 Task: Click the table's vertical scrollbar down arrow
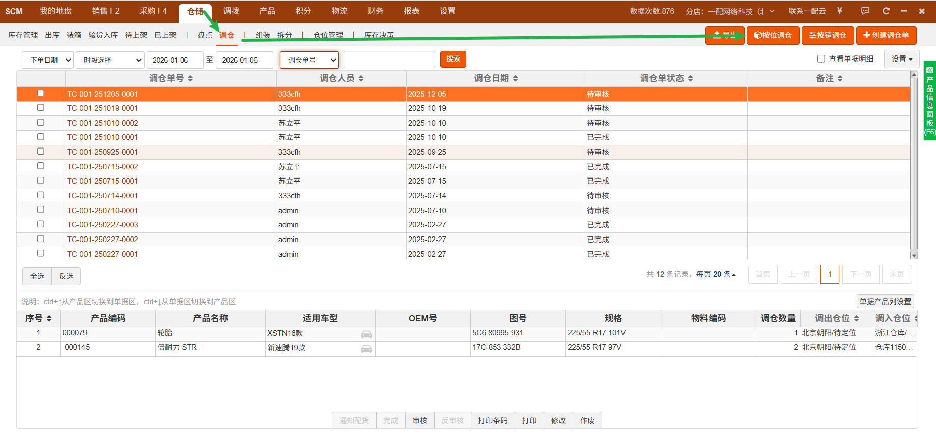pos(914,256)
